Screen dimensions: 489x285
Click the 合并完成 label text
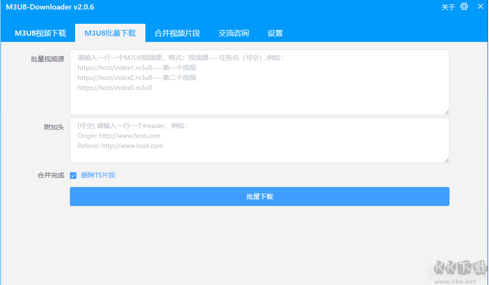[x=50, y=175]
